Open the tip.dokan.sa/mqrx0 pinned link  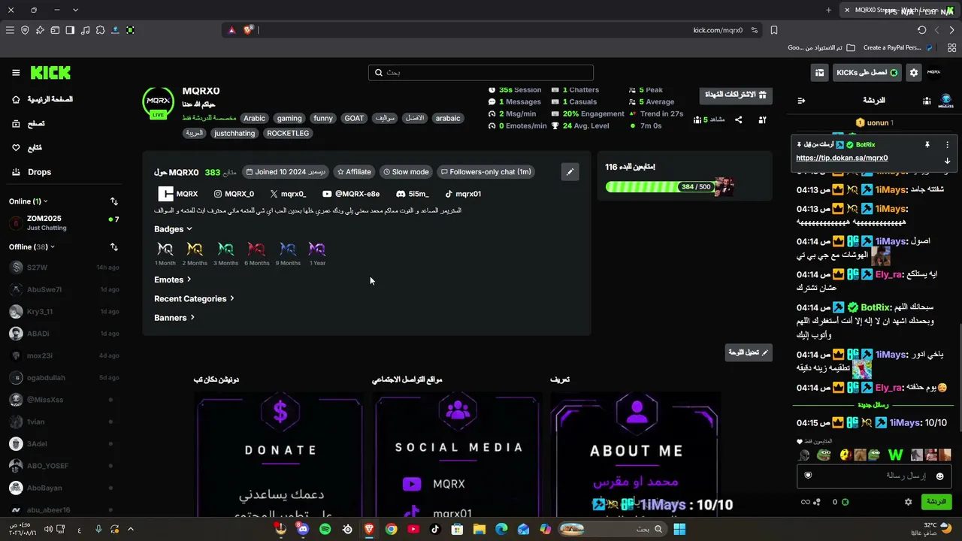click(x=842, y=158)
